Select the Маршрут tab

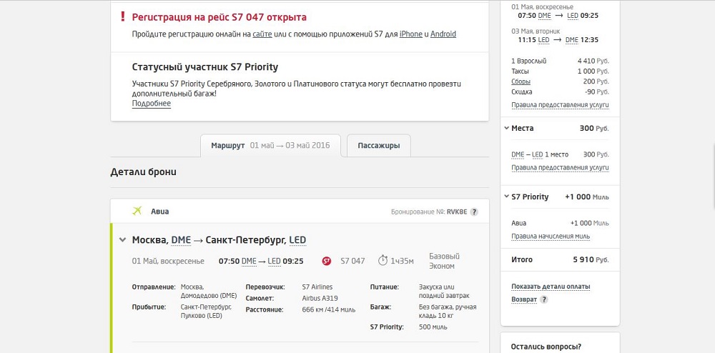click(x=270, y=146)
